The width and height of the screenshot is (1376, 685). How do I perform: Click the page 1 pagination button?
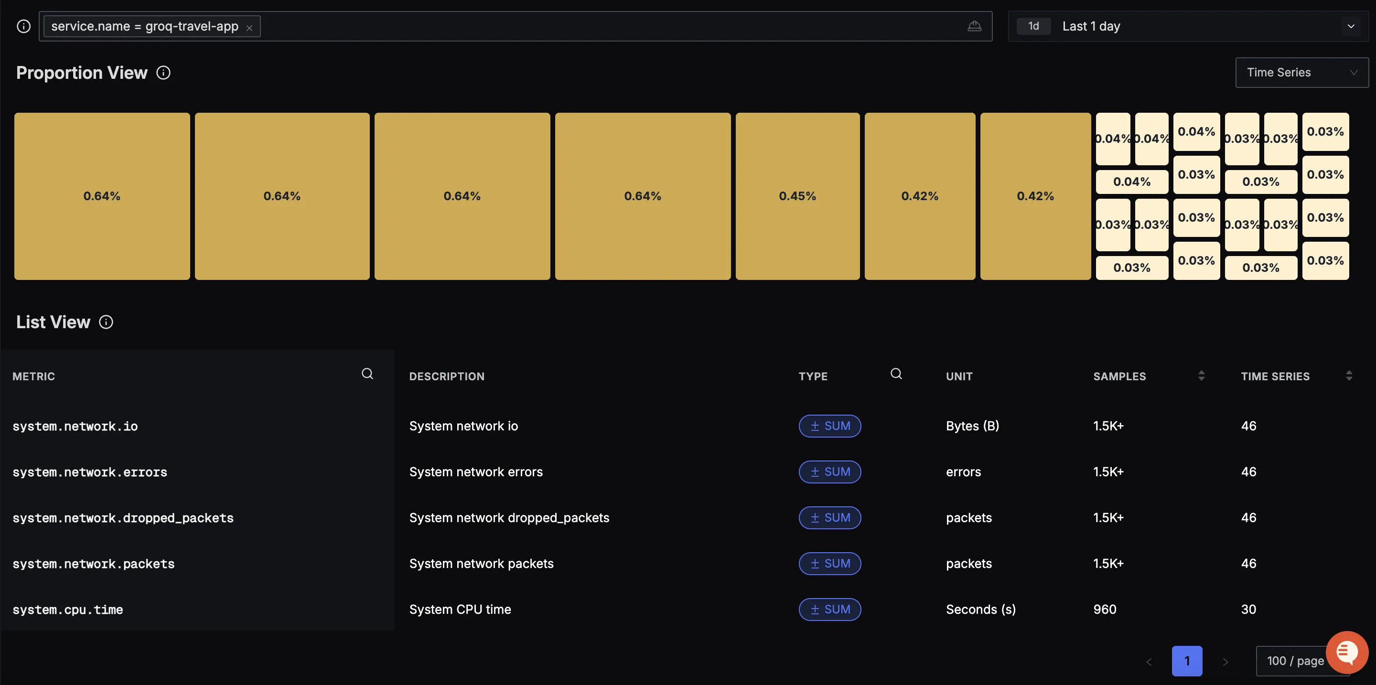tap(1186, 661)
